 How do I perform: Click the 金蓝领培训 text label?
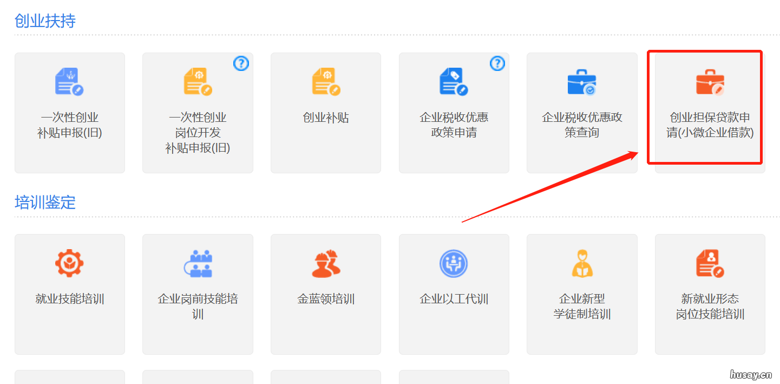pyautogui.click(x=326, y=299)
